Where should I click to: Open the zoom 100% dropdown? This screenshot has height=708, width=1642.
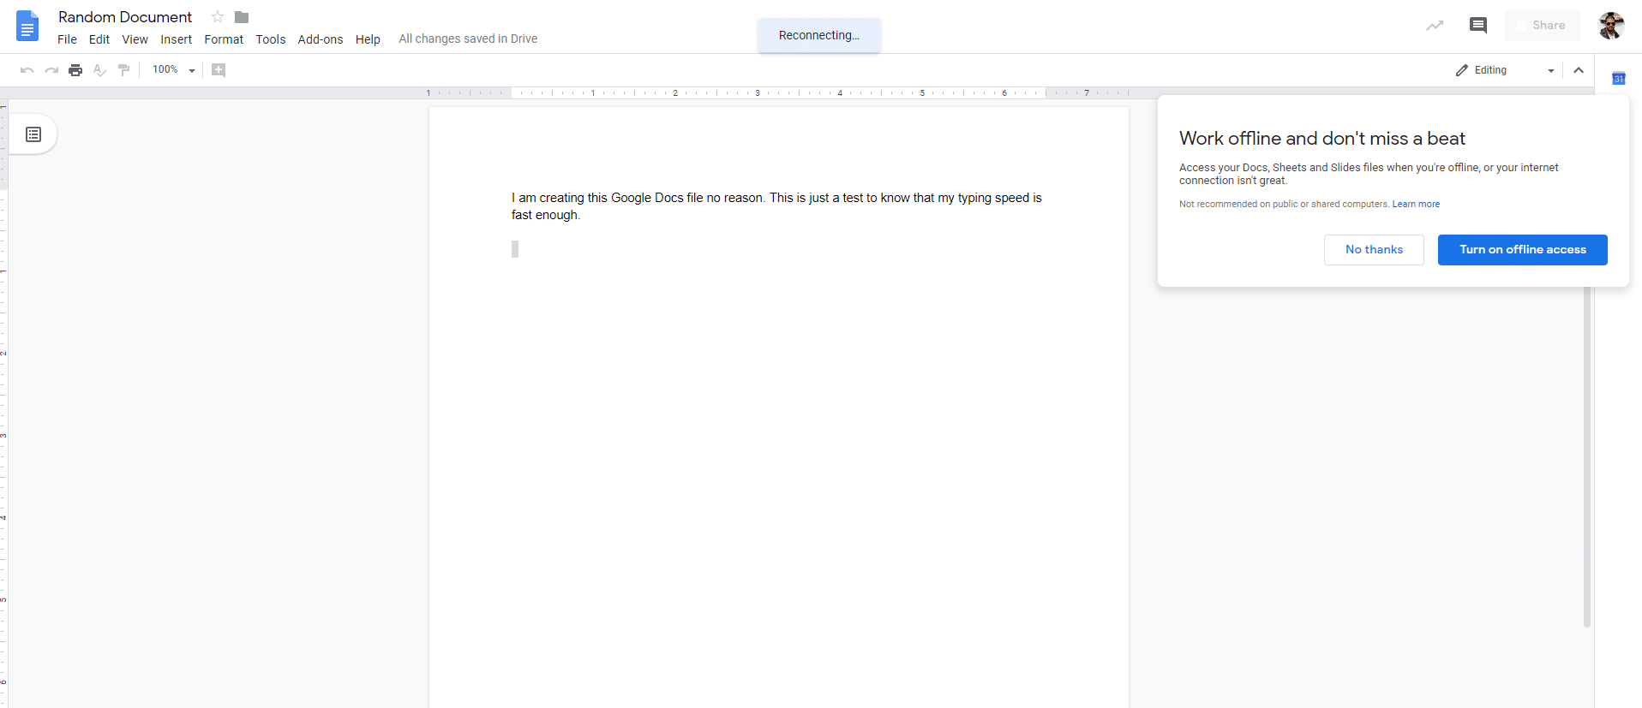[174, 70]
